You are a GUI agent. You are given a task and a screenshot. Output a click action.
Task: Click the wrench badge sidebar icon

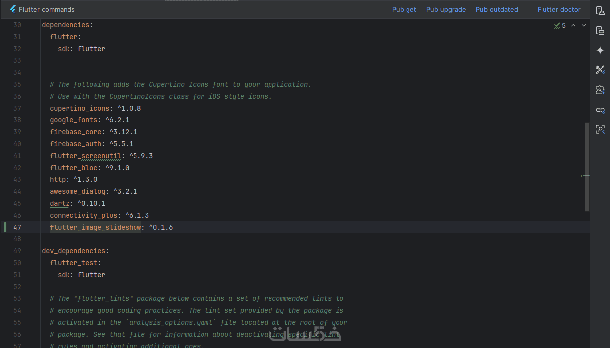600,90
